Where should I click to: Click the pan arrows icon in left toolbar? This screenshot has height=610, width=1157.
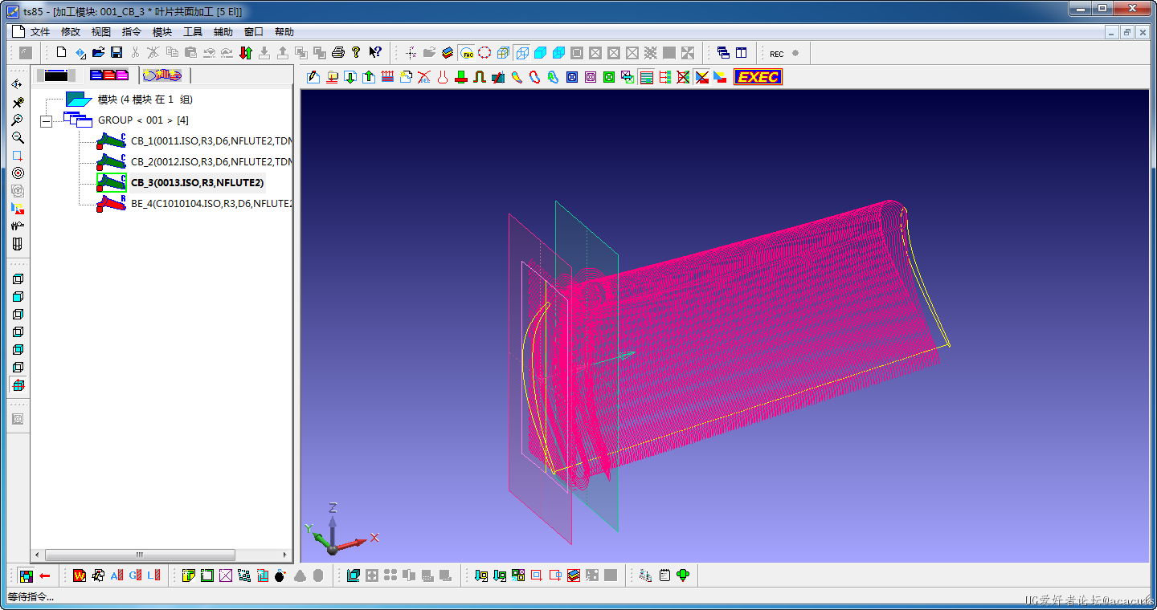tap(18, 84)
